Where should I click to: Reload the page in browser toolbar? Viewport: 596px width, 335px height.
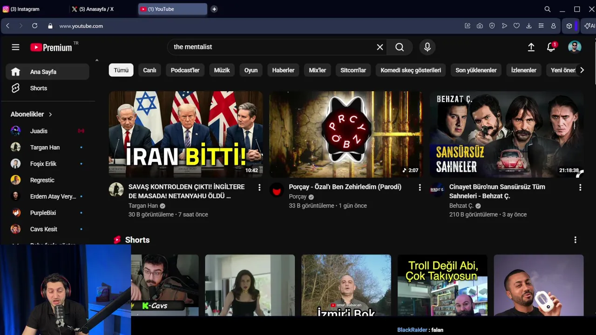tap(34, 26)
